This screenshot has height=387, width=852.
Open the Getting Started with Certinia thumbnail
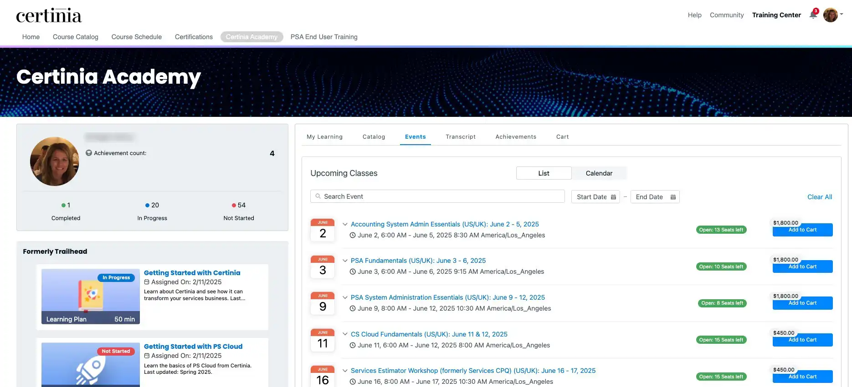(91, 297)
